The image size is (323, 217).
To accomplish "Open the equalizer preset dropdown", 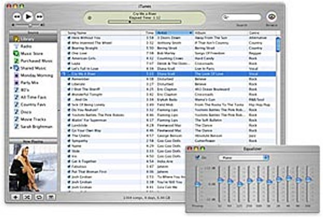I will [243, 158].
